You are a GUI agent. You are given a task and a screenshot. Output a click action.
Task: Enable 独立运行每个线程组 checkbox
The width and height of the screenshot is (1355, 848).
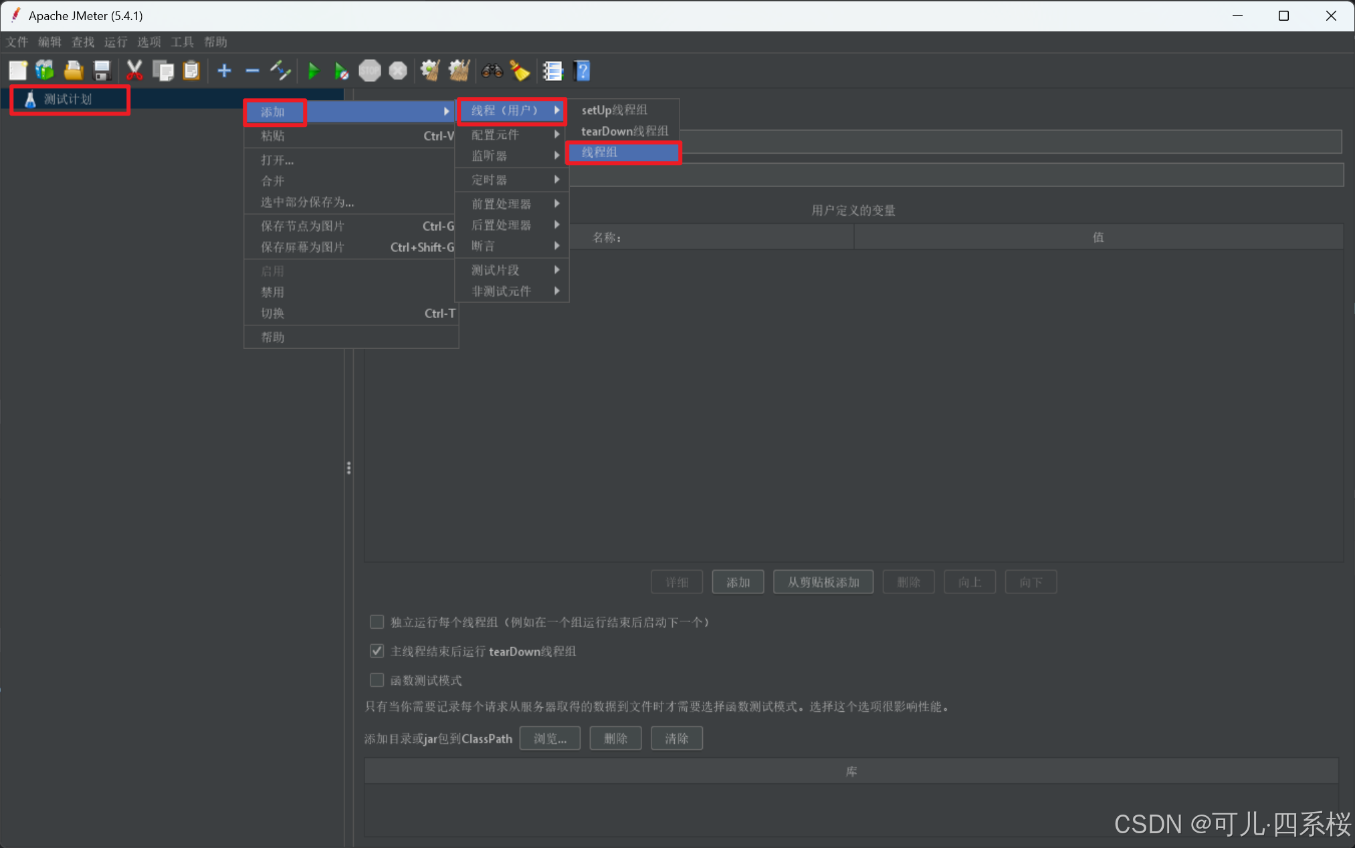pyautogui.click(x=377, y=622)
